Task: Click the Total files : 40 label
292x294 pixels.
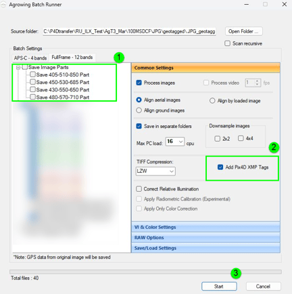Action: pos(24,278)
